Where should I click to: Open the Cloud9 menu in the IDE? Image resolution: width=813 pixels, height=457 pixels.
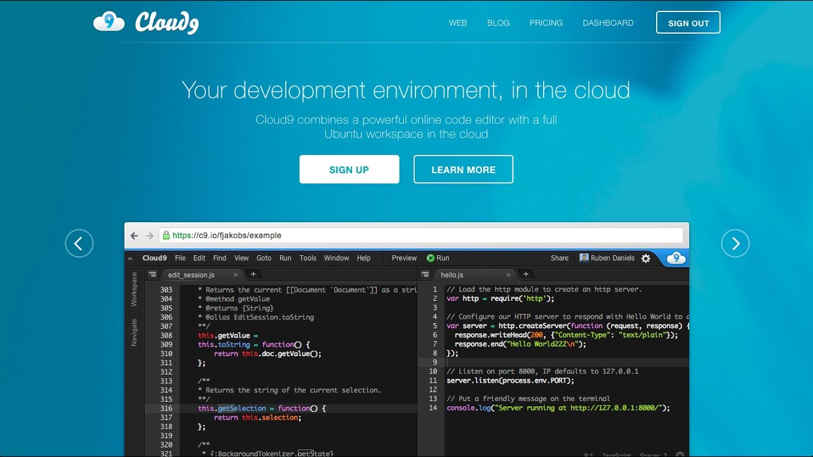coord(154,258)
